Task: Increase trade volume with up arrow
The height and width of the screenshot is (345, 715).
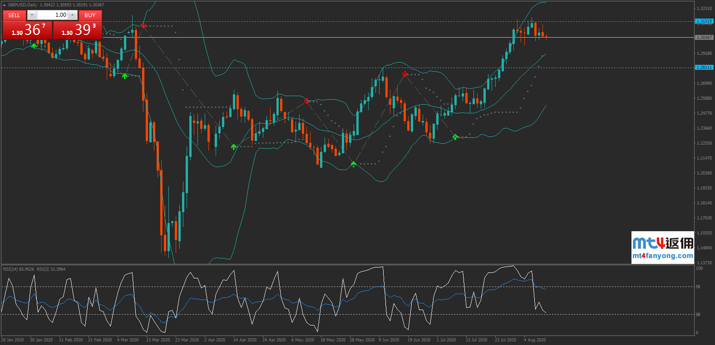Action: 73,15
